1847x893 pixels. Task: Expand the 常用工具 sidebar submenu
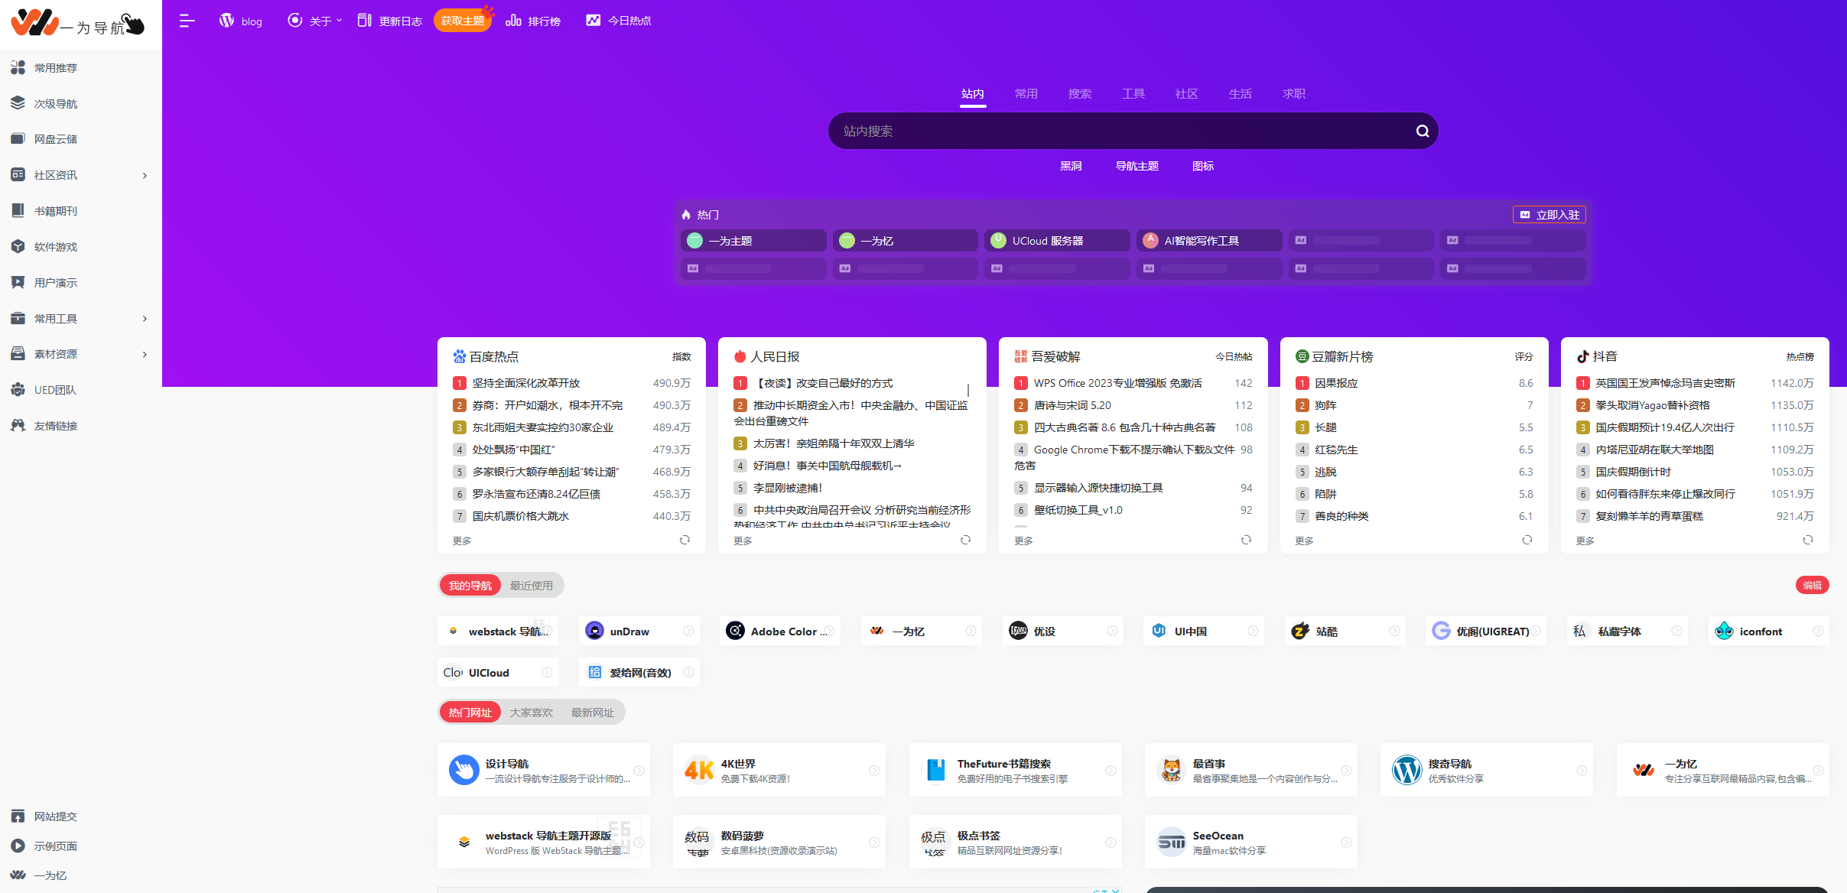(x=145, y=319)
